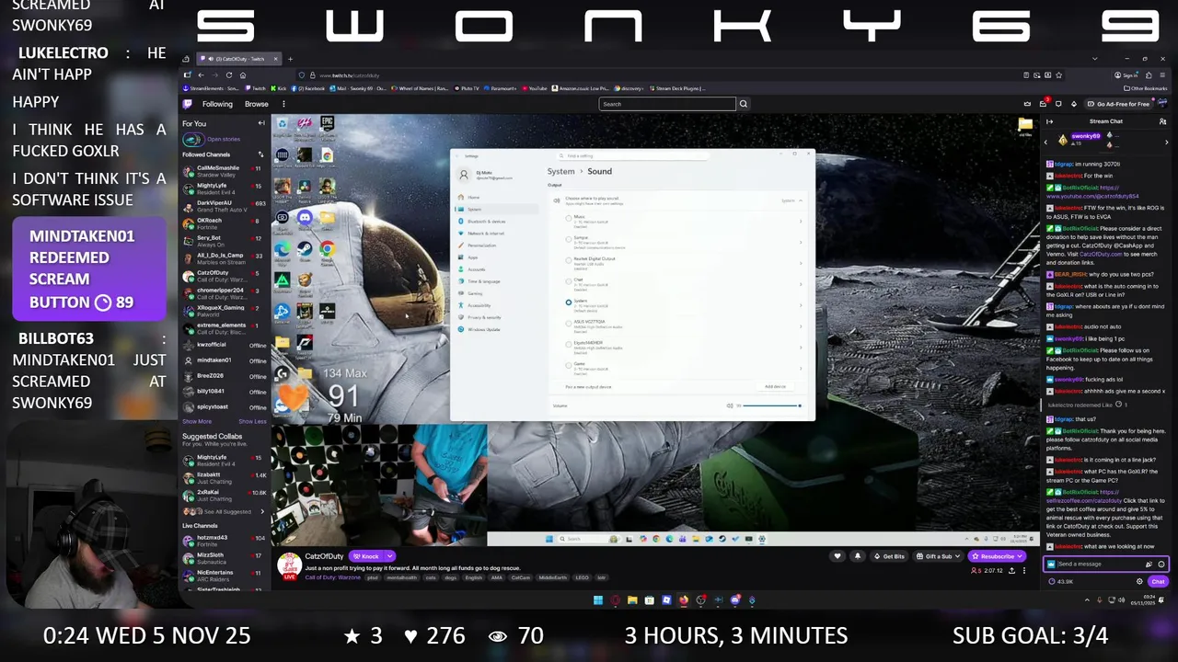
Task: Click Show Less in followed channels
Action: [x=252, y=421]
